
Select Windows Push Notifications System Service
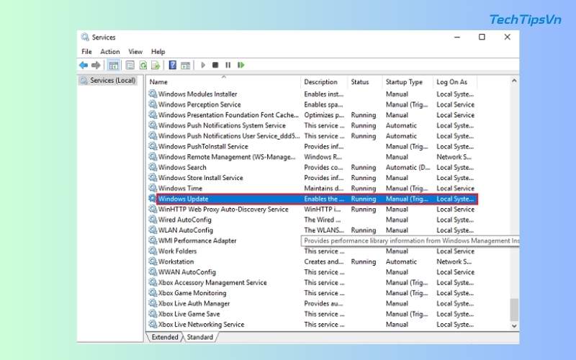312,125
